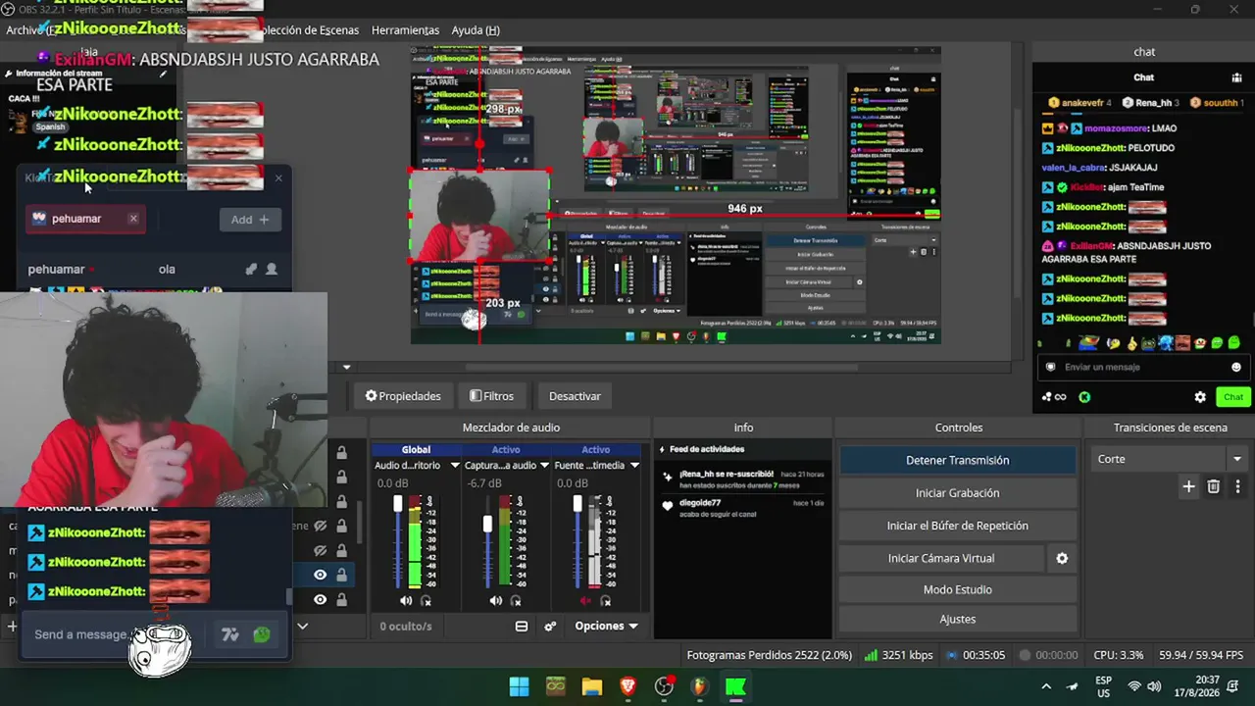Adjust Fuente multimedia volume slider
Screen dimensions: 1255x706
click(577, 504)
